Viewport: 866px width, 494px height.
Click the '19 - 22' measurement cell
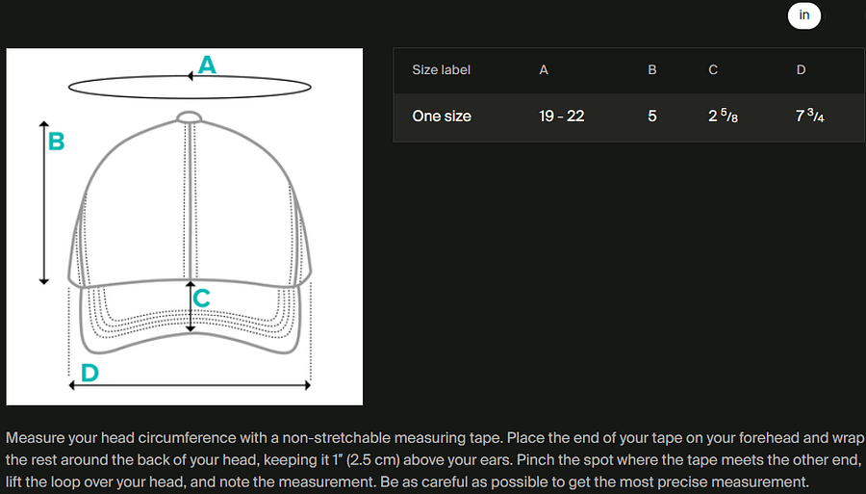562,117
